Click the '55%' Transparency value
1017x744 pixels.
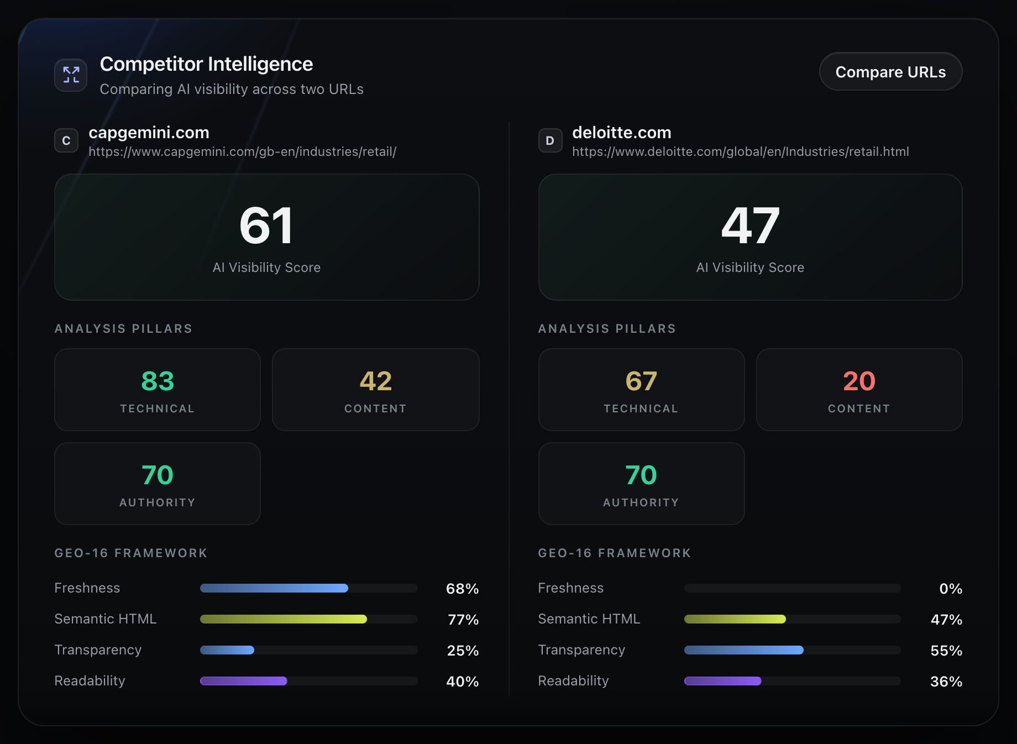946,651
